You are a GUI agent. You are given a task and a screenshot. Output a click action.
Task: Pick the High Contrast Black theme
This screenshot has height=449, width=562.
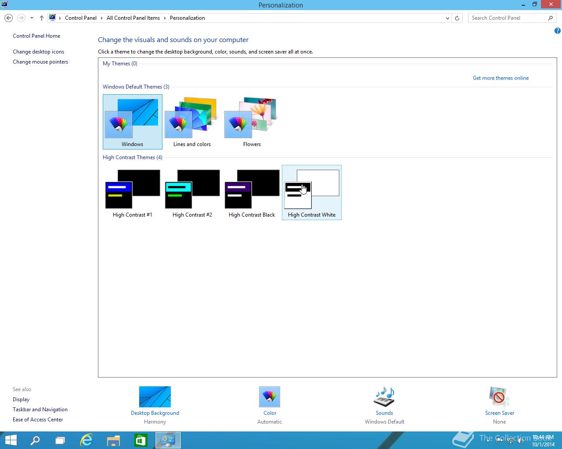coord(252,192)
